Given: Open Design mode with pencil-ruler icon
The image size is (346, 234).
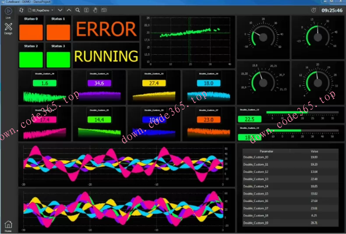Looking at the screenshot, I should click(x=8, y=27).
